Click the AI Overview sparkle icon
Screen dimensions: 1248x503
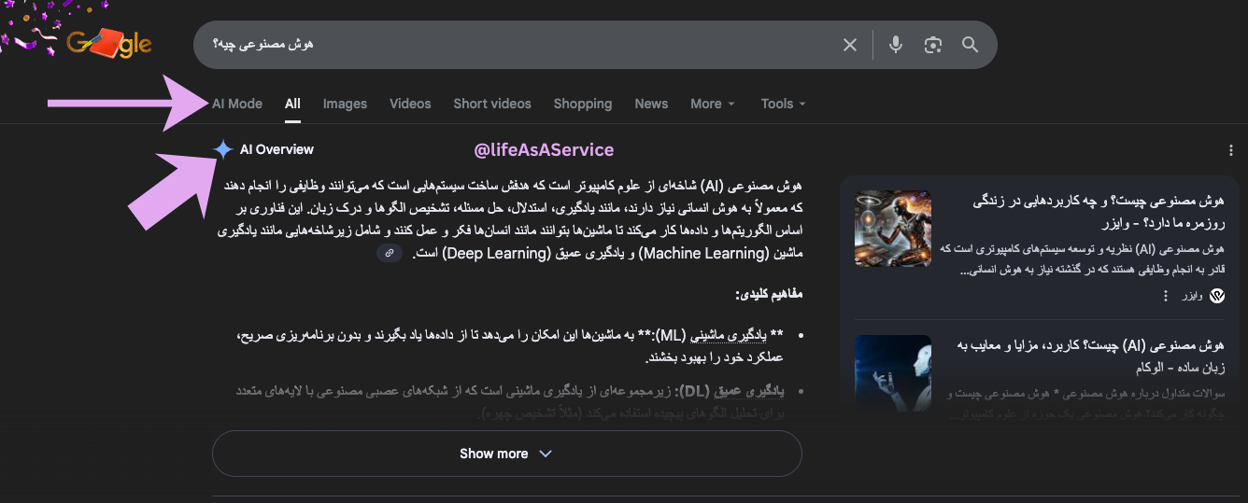(x=222, y=149)
